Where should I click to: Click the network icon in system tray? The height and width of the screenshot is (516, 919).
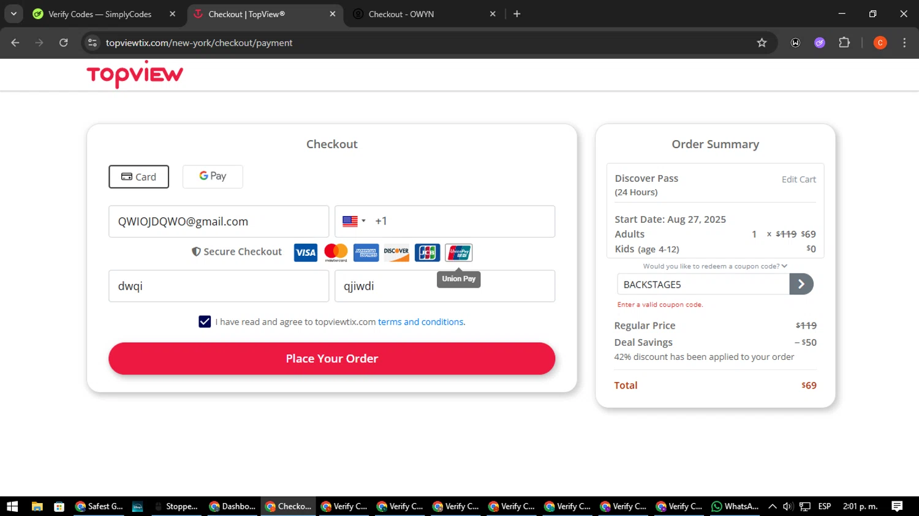(x=805, y=506)
